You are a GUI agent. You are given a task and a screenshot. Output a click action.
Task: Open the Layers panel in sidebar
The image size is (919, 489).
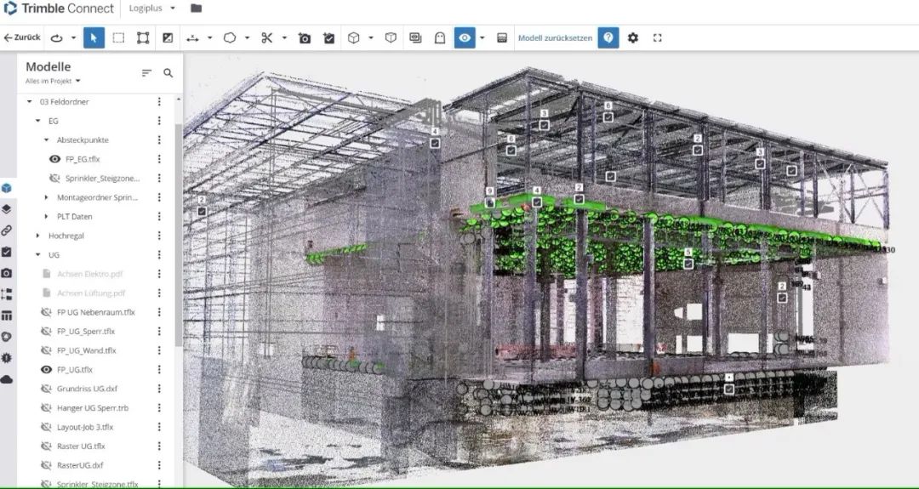tap(7, 208)
